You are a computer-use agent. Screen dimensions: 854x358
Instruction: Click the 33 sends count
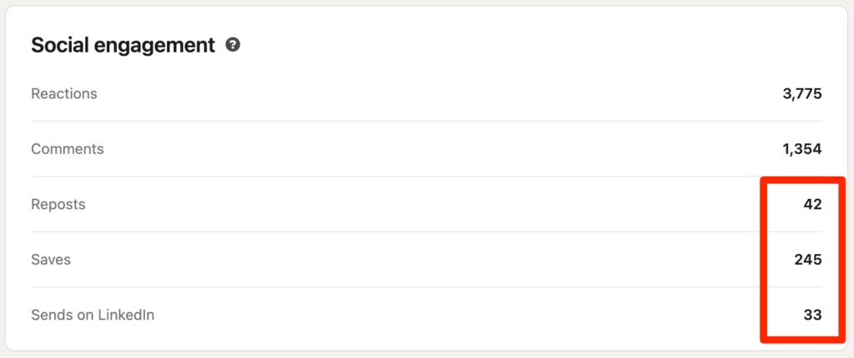[812, 316]
